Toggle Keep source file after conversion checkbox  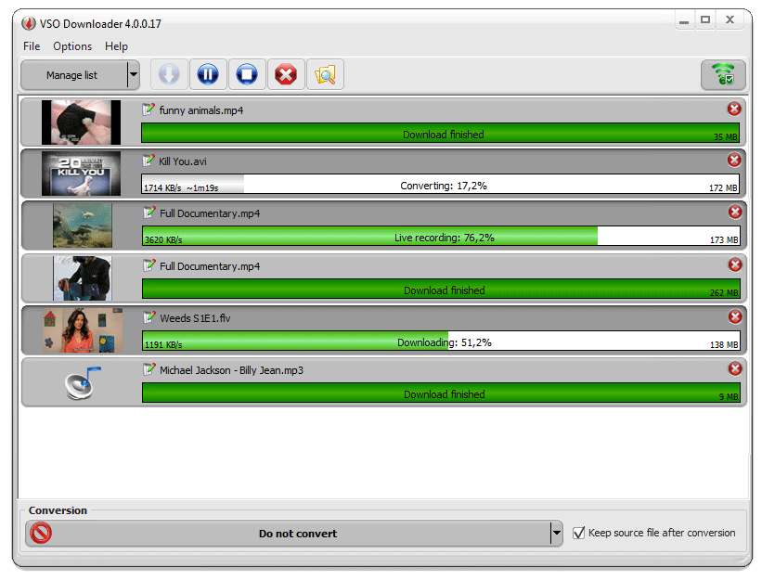(579, 533)
